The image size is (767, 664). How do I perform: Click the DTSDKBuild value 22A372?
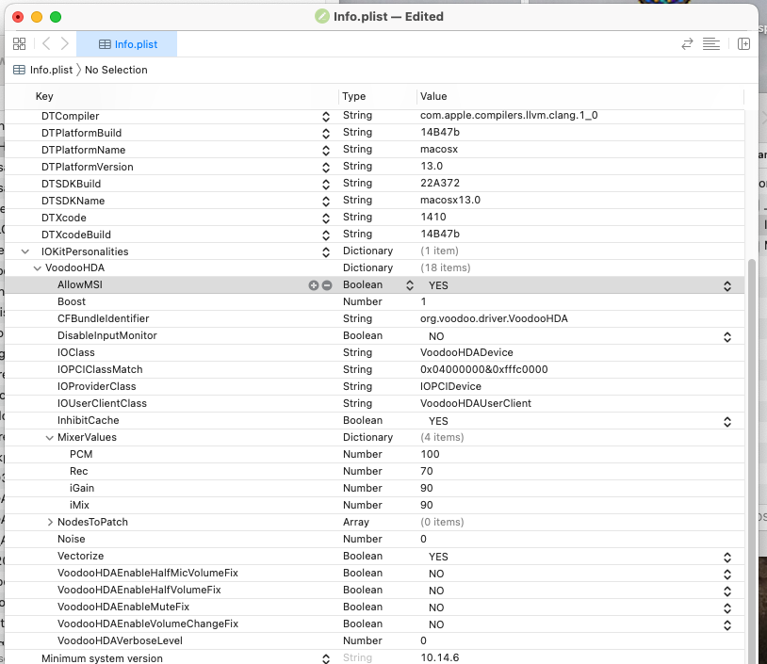[440, 184]
